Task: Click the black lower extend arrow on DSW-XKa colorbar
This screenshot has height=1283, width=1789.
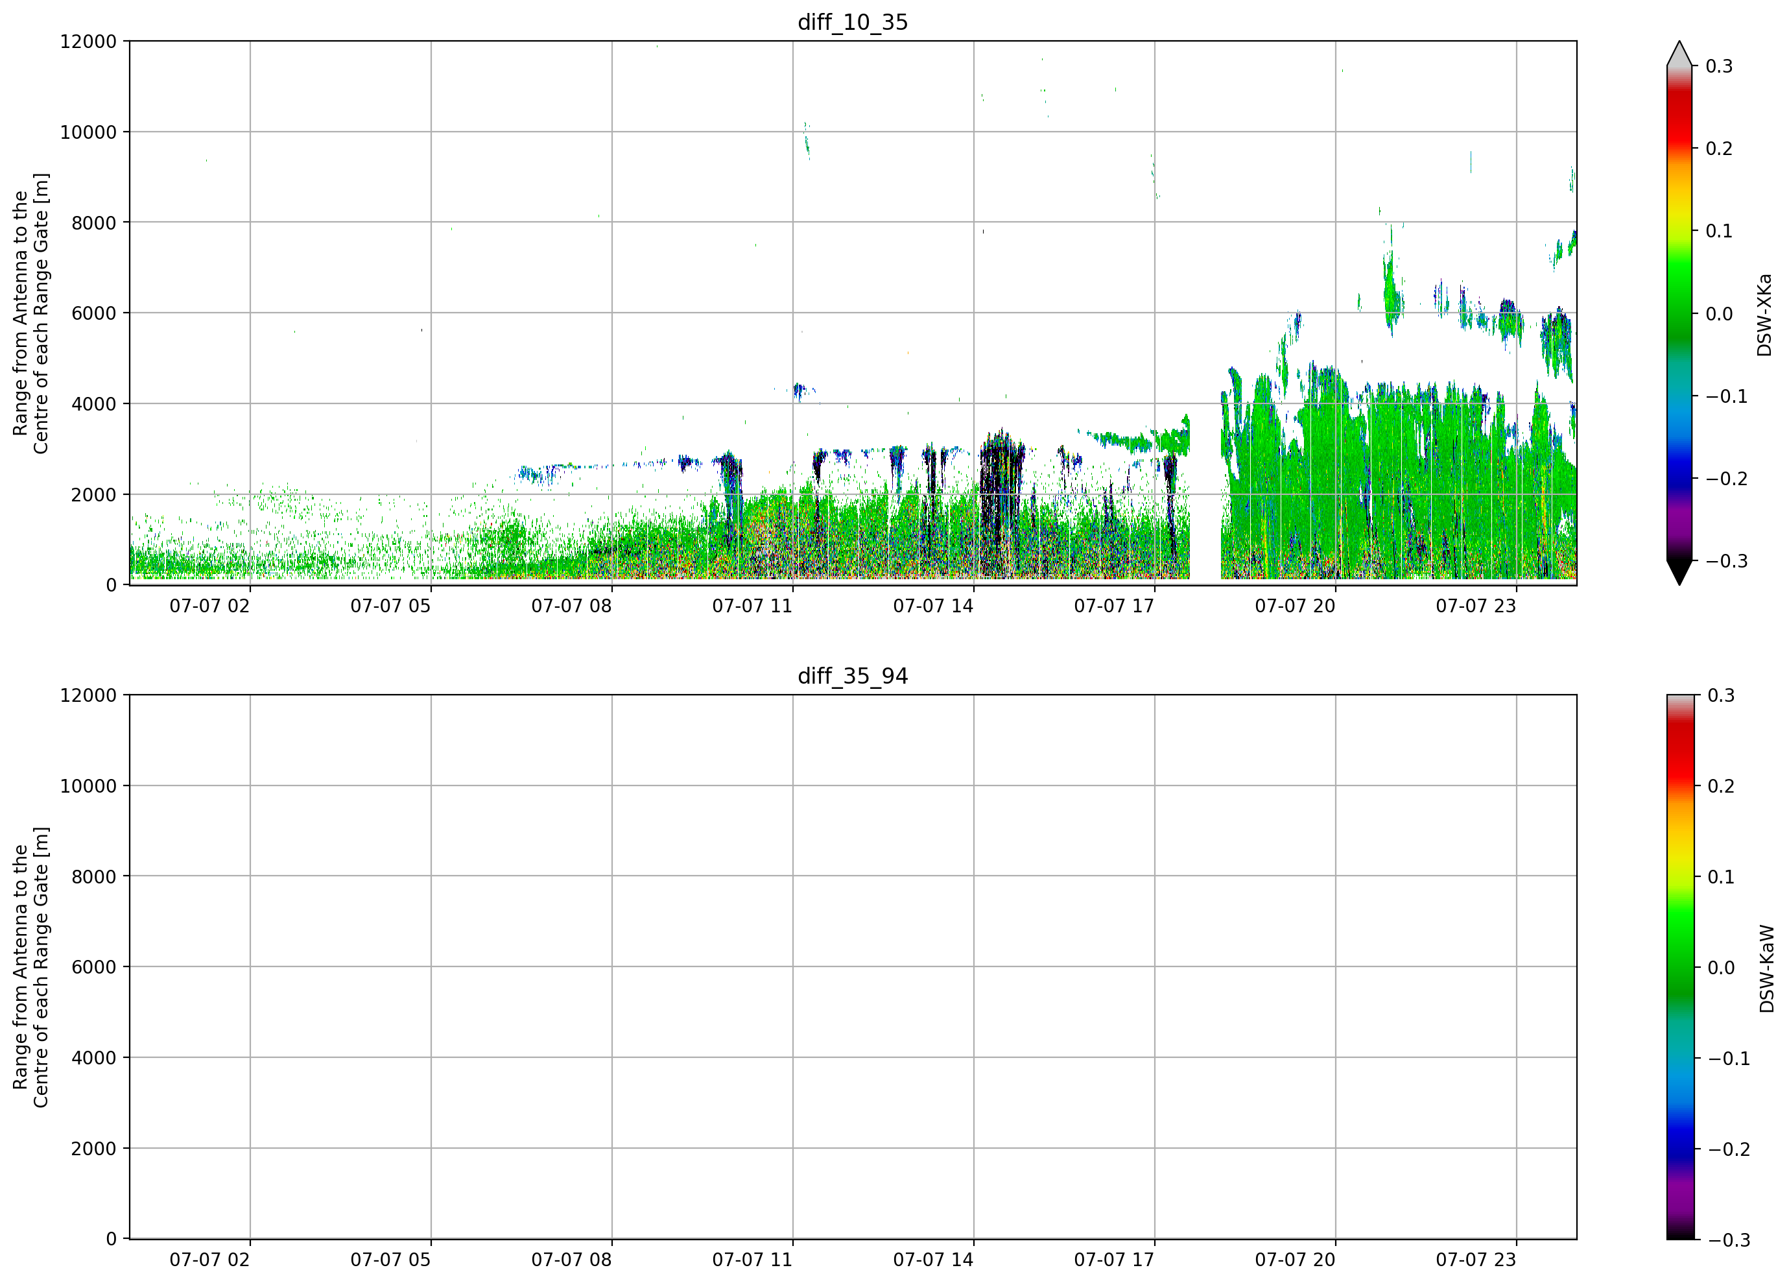Action: [x=1679, y=573]
